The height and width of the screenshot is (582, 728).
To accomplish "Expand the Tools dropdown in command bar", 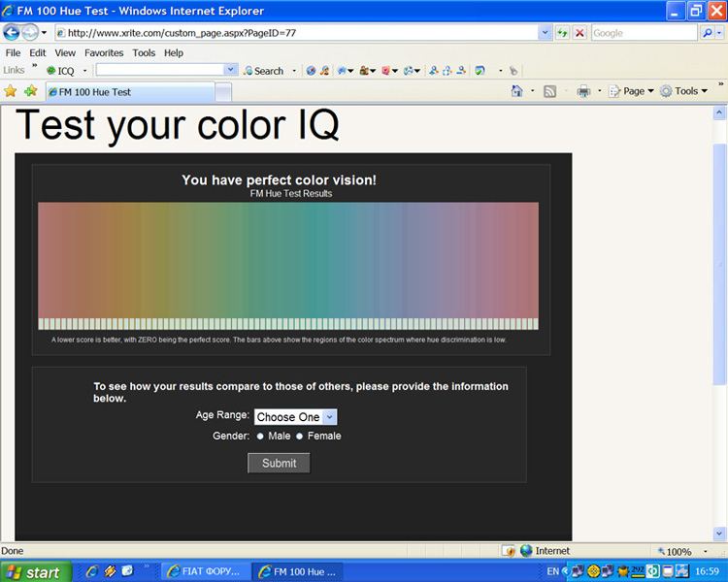I will [x=690, y=91].
